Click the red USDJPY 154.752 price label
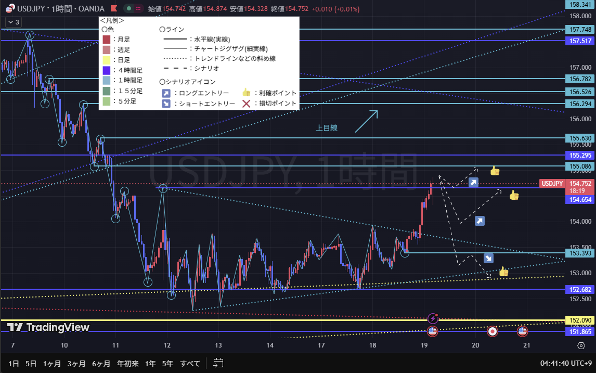Viewport: 596px width, 373px height. [567, 184]
